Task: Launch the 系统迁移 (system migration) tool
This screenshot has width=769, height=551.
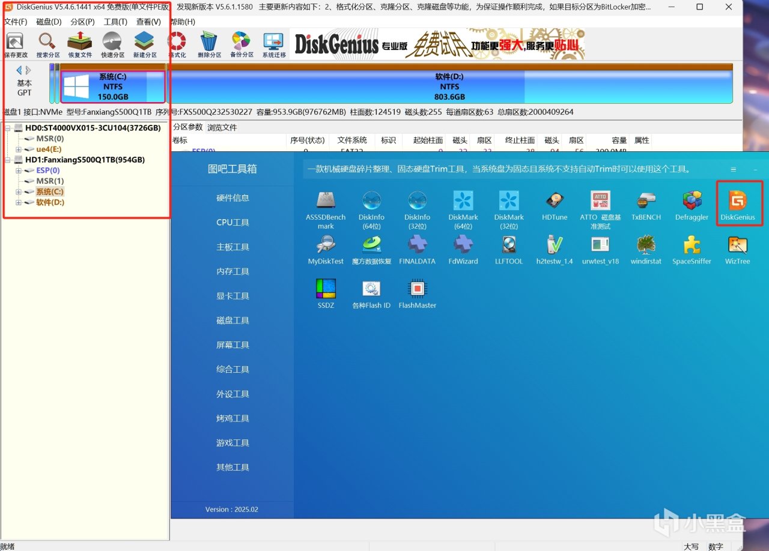Action: click(274, 45)
